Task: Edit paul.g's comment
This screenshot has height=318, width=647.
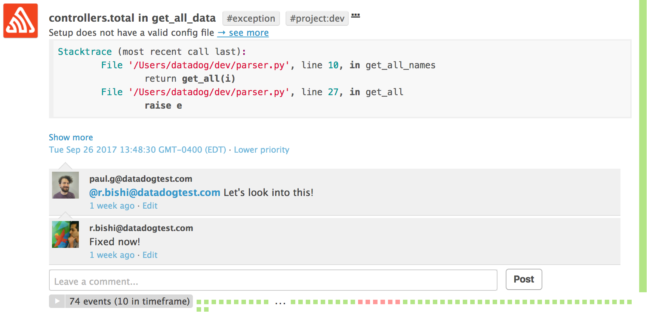Action: tap(150, 206)
